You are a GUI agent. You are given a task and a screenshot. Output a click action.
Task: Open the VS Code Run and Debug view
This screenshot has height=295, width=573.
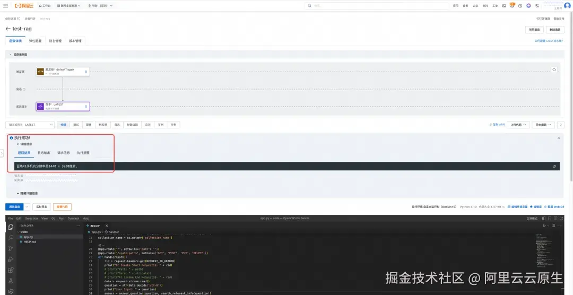pyautogui.click(x=11, y=259)
